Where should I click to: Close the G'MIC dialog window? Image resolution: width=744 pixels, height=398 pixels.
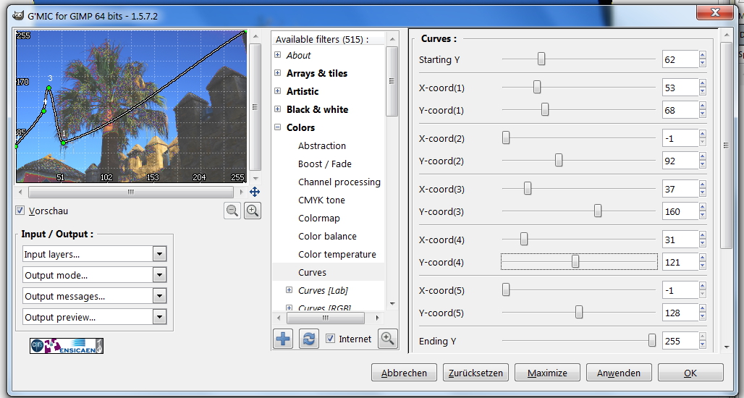[715, 12]
